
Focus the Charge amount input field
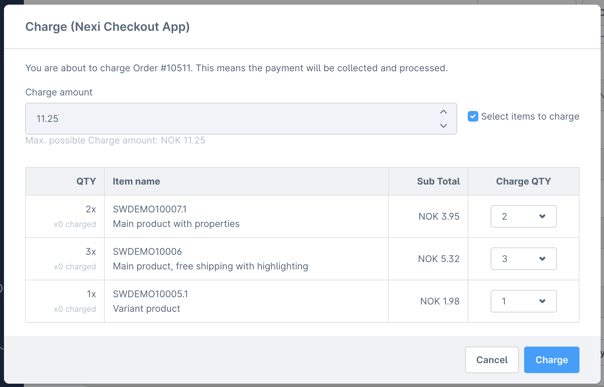point(232,119)
